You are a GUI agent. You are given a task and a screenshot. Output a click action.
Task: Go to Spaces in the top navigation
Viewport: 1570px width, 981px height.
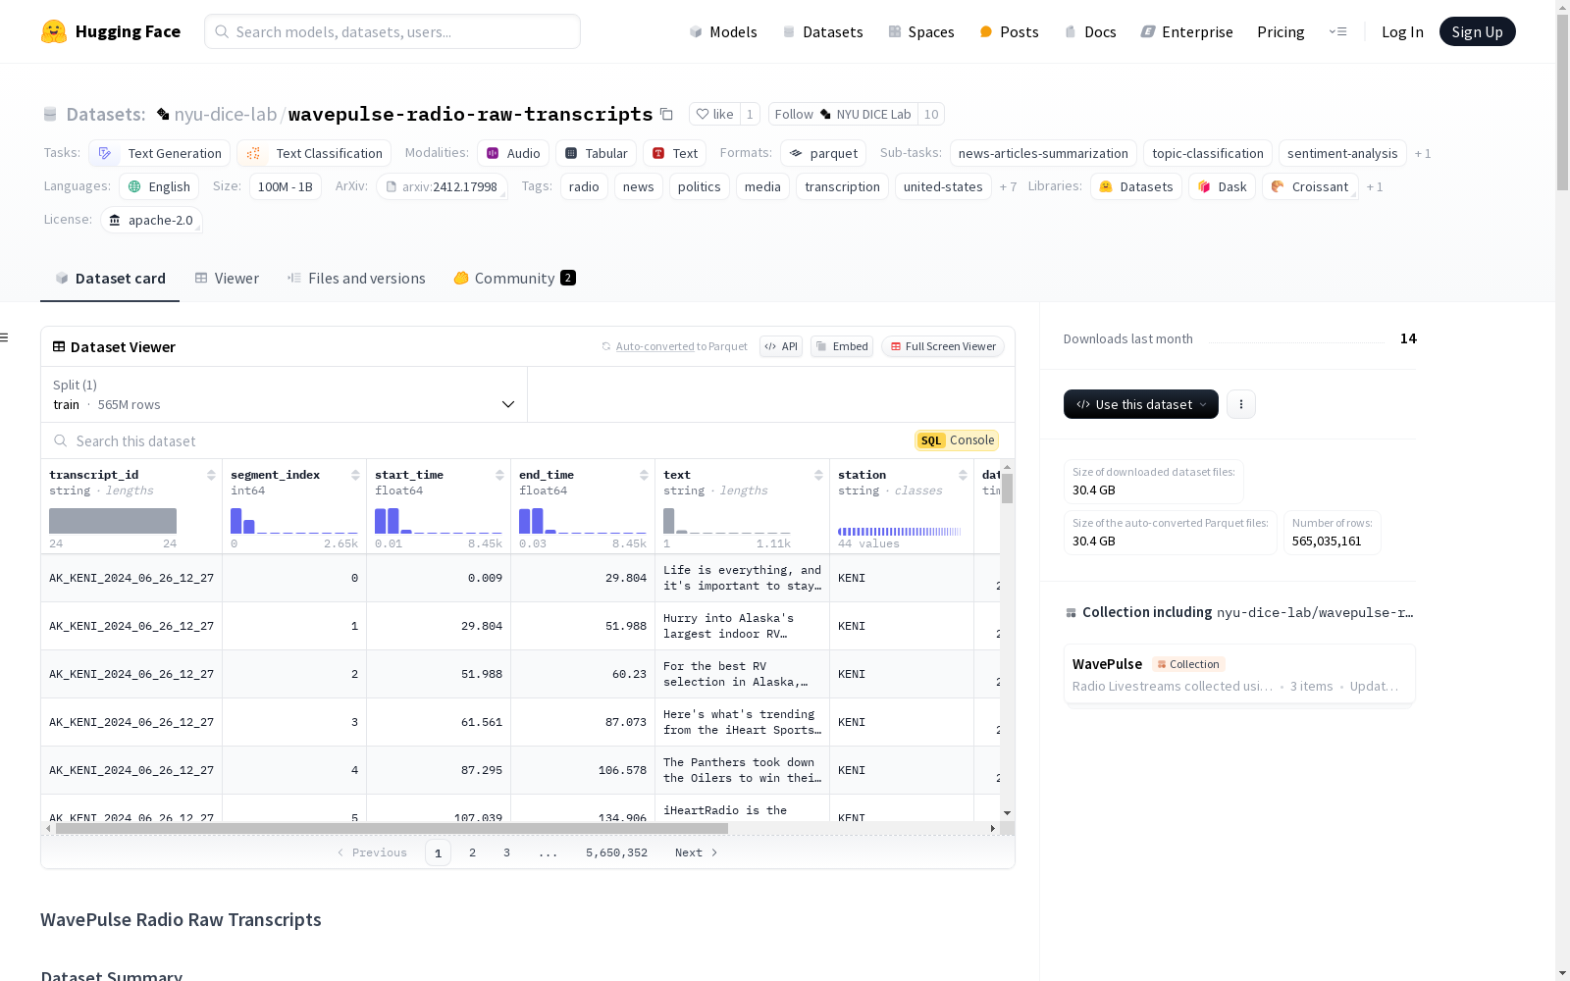pyautogui.click(x=921, y=31)
